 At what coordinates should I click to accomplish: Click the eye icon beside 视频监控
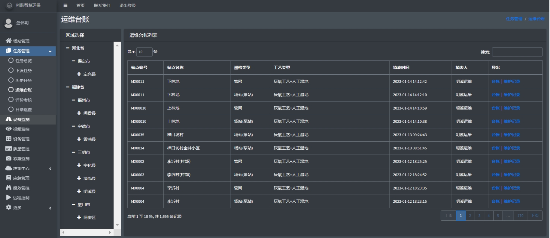pos(8,129)
